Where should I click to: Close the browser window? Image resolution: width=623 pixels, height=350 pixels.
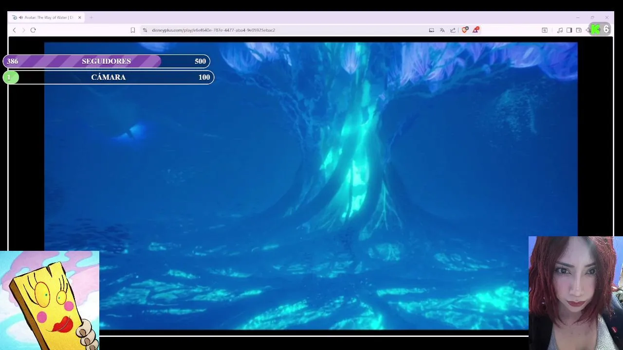pos(607,17)
